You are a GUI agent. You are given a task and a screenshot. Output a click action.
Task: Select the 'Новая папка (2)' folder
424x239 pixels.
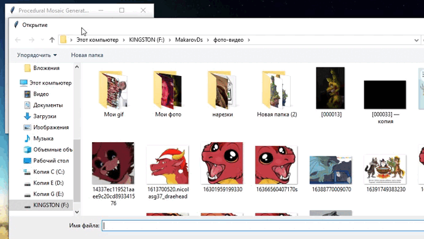coord(277,94)
